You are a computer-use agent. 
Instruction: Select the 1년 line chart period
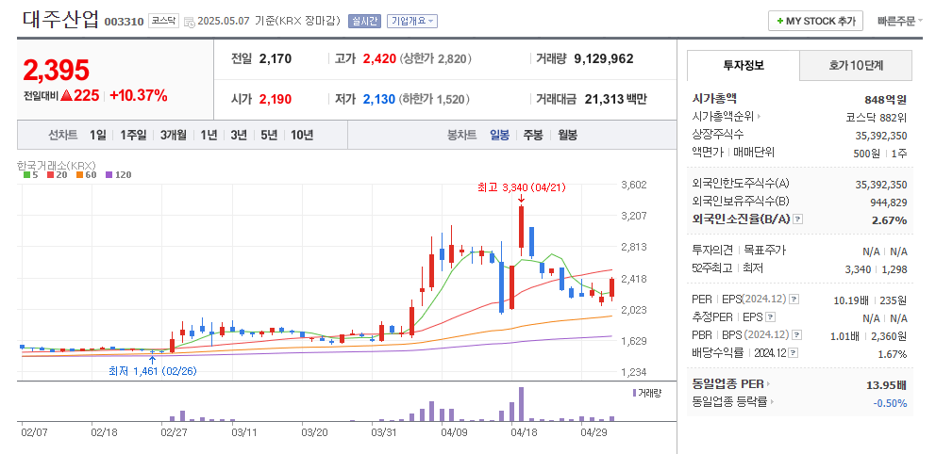(209, 136)
